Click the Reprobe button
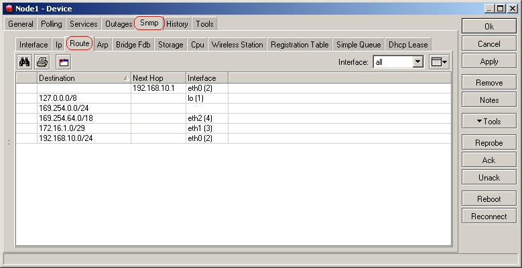Screen dimensions: 522x268 pos(488,143)
